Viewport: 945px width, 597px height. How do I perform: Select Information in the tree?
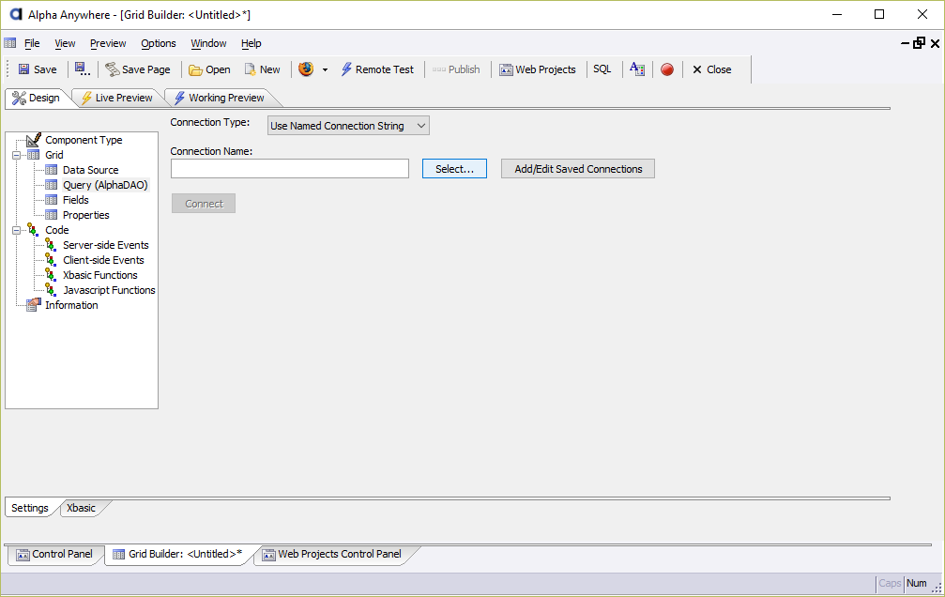click(x=71, y=306)
